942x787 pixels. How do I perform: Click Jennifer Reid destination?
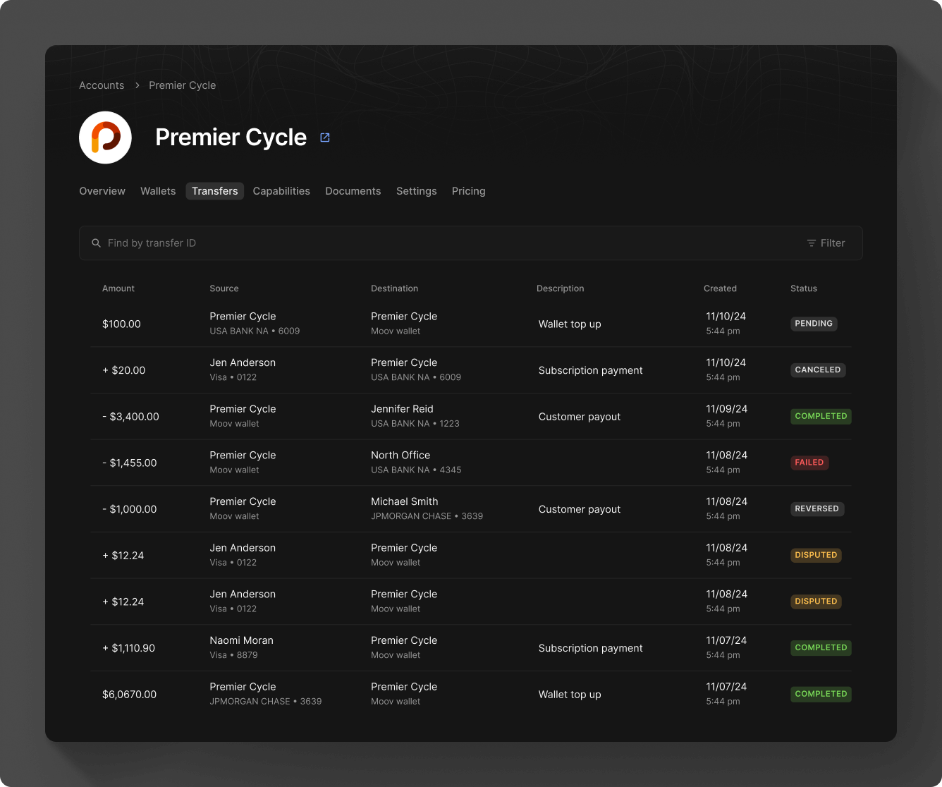[x=402, y=409]
